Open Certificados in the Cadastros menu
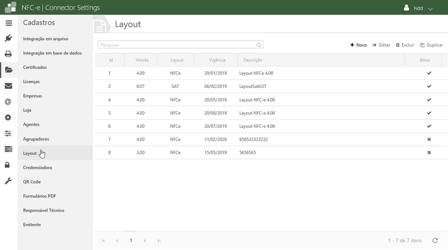This screenshot has width=448, height=250. click(x=35, y=67)
